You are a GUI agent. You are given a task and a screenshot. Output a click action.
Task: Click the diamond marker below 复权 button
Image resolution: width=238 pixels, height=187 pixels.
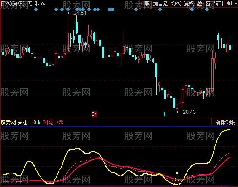pyautogui.click(x=192, y=10)
